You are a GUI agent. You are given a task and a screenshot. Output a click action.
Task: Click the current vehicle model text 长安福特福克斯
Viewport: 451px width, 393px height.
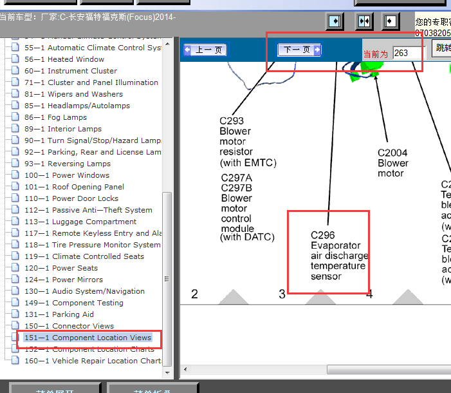coord(98,17)
